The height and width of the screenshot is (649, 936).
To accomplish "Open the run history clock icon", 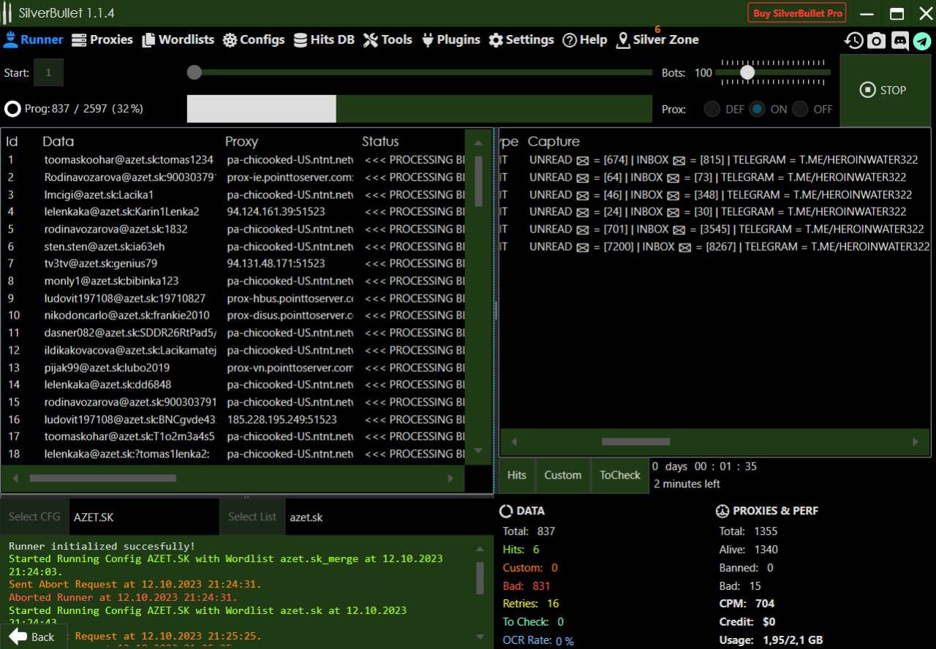I will pyautogui.click(x=853, y=41).
